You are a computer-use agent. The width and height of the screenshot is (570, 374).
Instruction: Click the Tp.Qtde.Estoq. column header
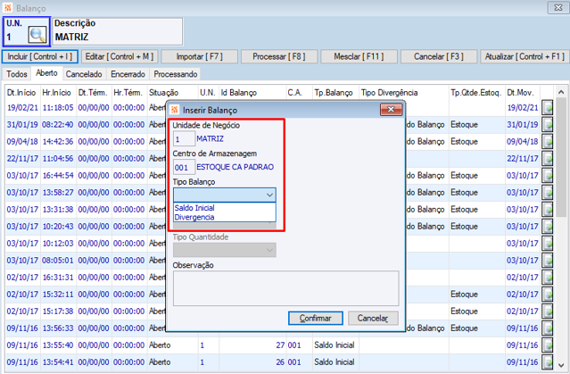click(x=476, y=93)
